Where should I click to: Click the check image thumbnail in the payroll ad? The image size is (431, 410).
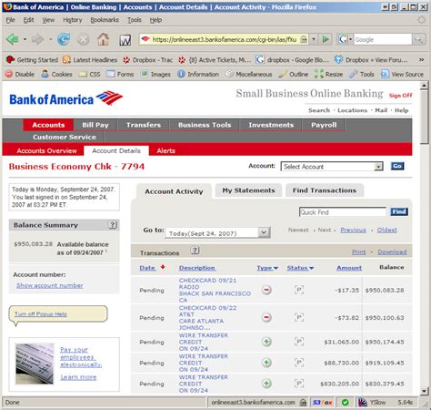click(35, 364)
